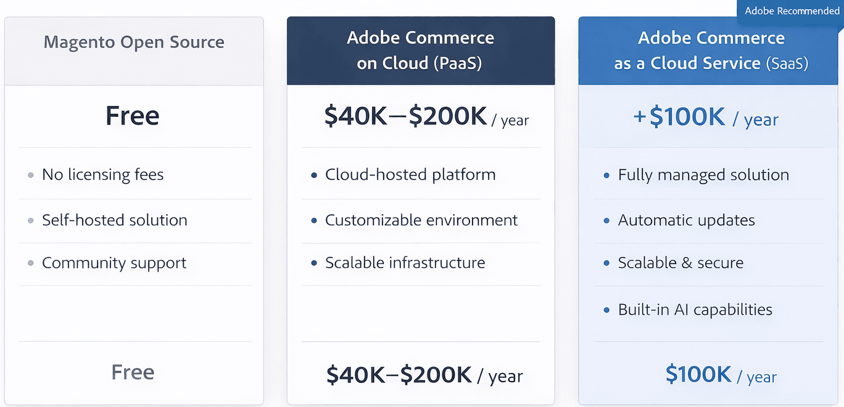Click the bullet beside Customizable environment

pos(313,220)
